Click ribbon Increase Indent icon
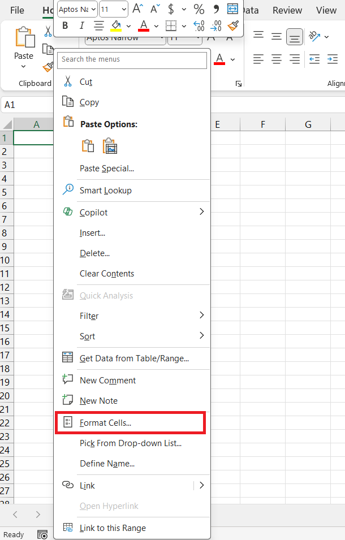 (x=332, y=59)
